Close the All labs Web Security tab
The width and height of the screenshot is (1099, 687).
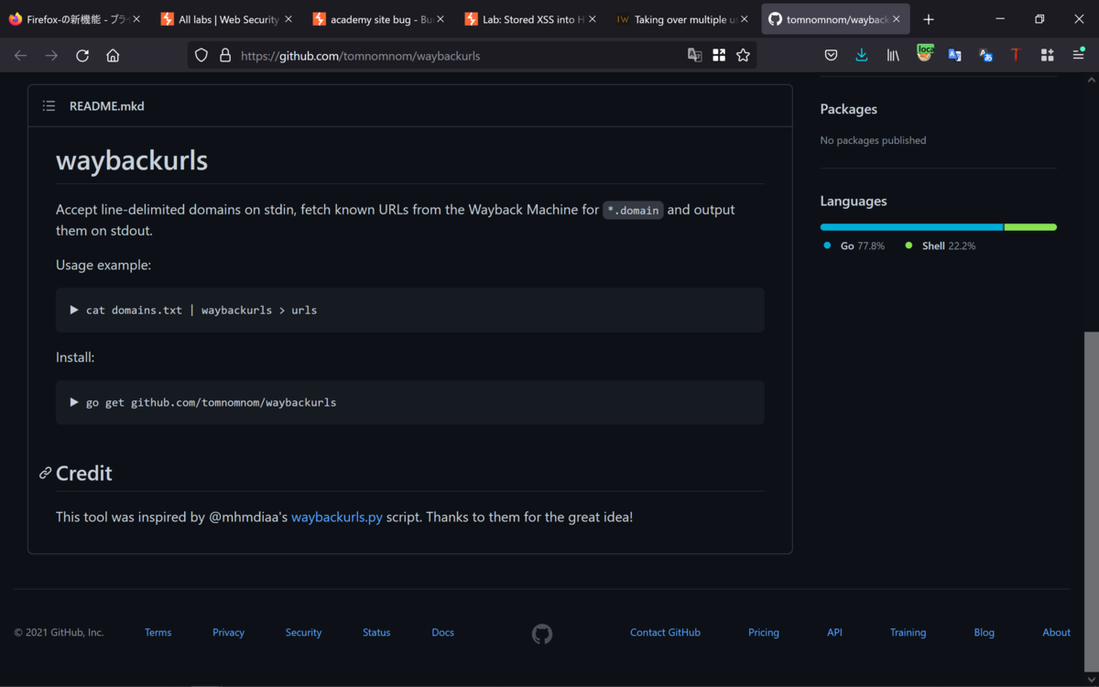pyautogui.click(x=288, y=19)
